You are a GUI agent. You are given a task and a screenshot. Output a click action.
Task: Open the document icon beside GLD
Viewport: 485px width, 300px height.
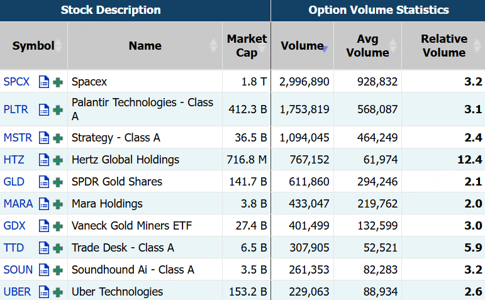(x=43, y=182)
